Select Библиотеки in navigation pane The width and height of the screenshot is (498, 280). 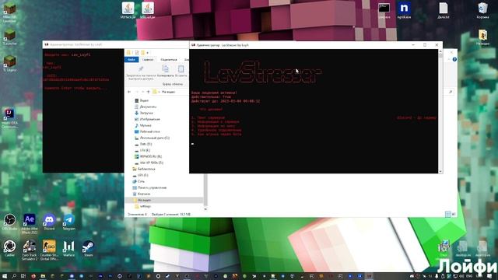pos(146,169)
